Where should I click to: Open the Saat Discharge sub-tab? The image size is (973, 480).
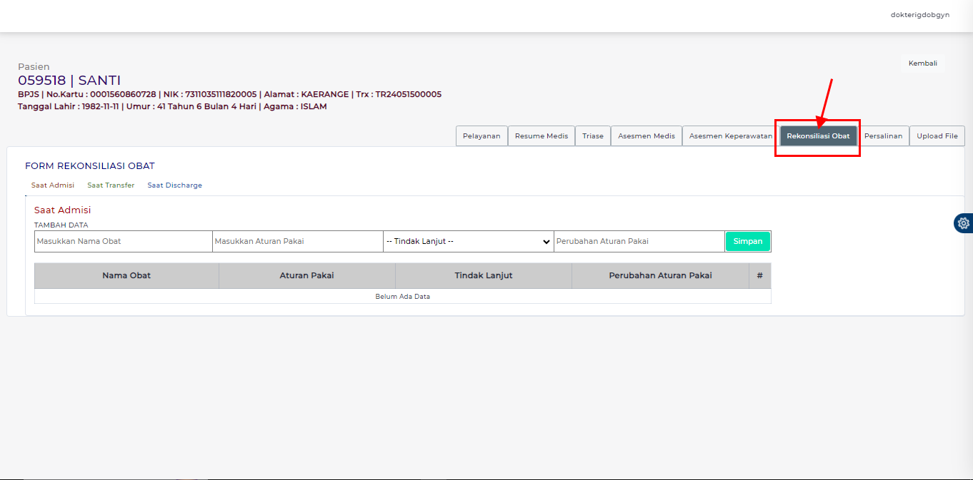(175, 185)
